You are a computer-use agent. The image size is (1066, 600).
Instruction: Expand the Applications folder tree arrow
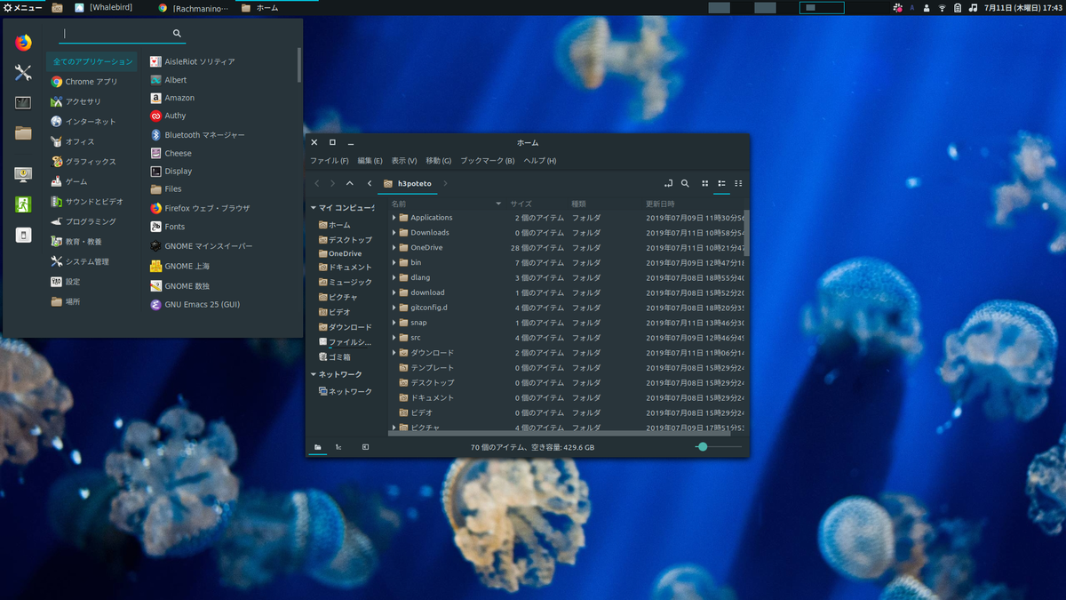pos(394,218)
